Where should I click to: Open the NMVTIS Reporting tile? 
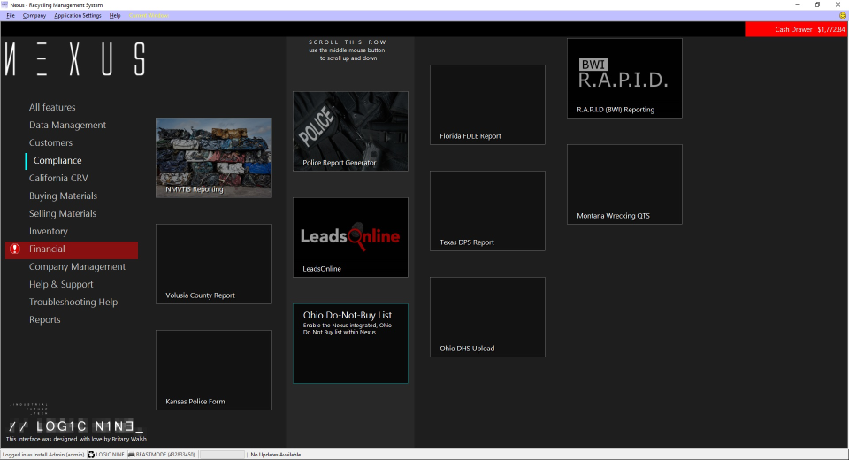tap(213, 157)
